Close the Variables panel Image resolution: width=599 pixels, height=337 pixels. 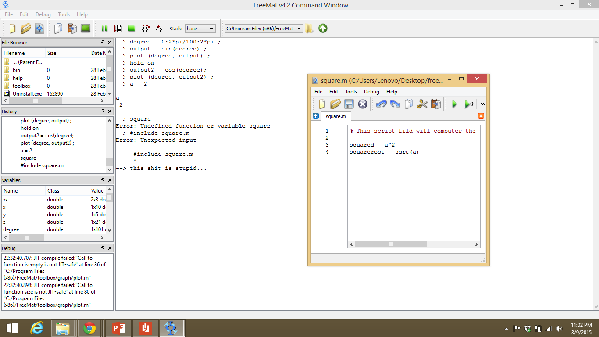click(110, 180)
